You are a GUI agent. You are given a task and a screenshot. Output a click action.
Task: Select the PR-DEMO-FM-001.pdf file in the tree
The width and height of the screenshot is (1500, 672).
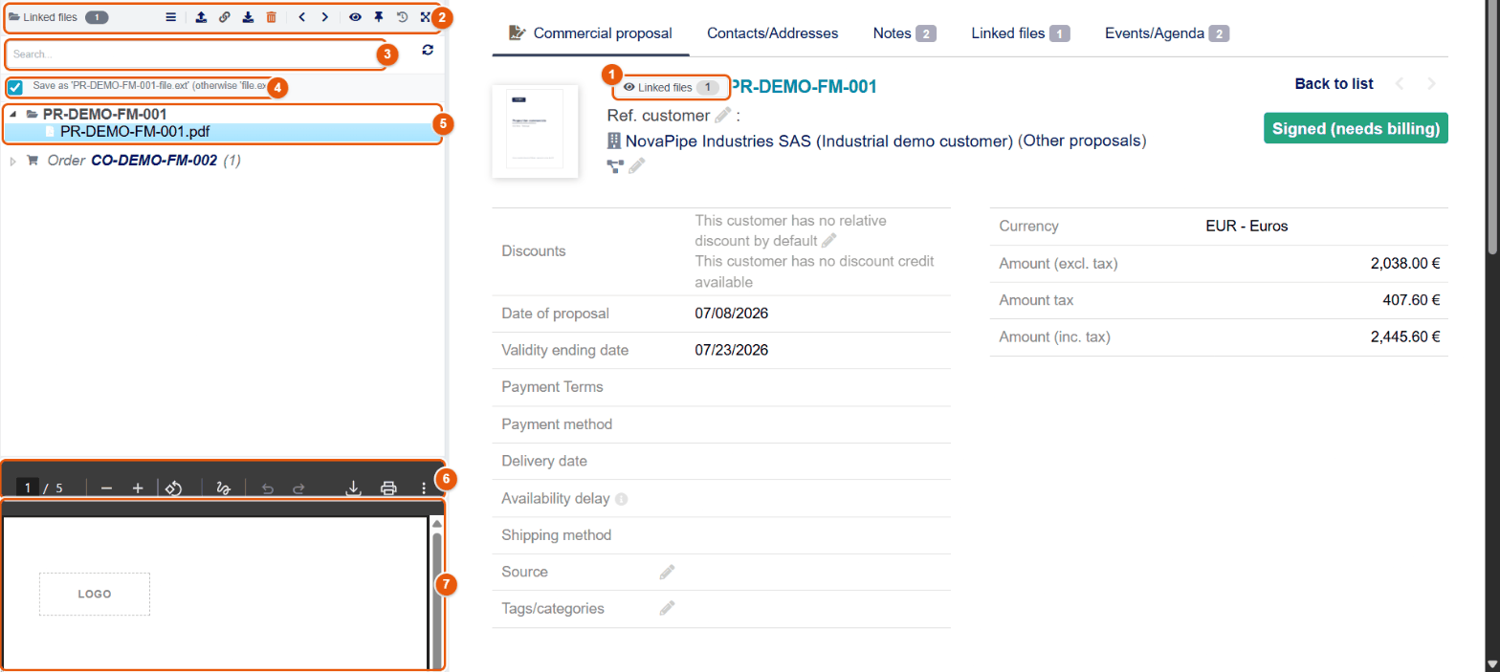pyautogui.click(x=135, y=132)
